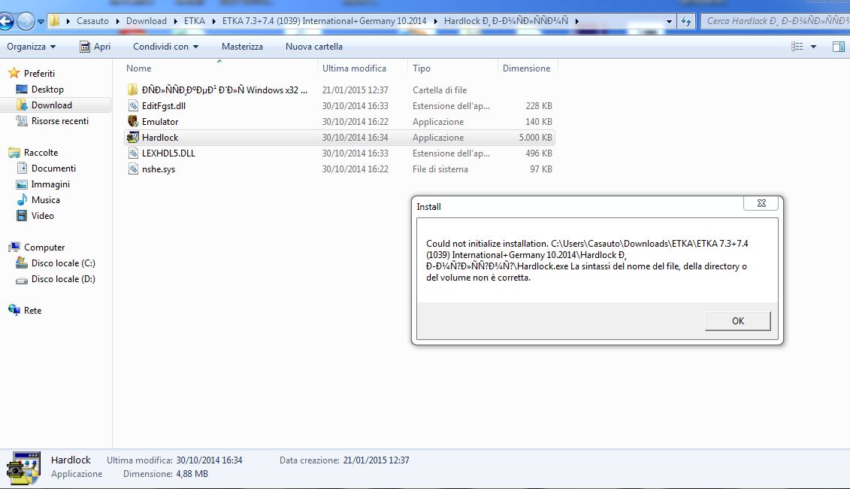Click the nshe.sys file icon
The image size is (850, 489).
tap(133, 169)
